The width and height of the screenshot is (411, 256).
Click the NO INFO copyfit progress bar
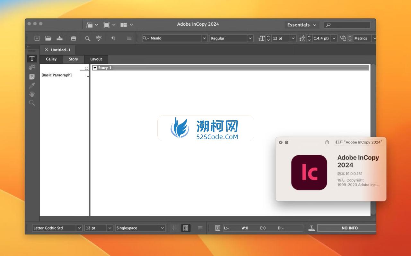tap(347, 228)
